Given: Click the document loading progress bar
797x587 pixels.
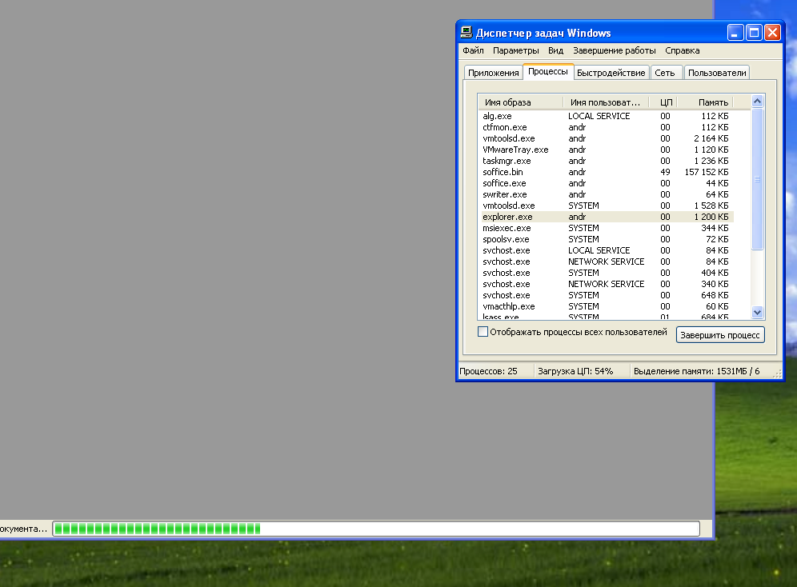Looking at the screenshot, I should tap(376, 529).
